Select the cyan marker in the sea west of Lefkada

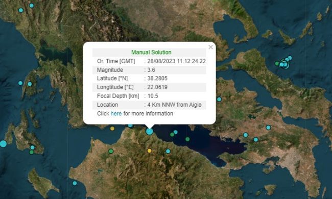[20, 83]
